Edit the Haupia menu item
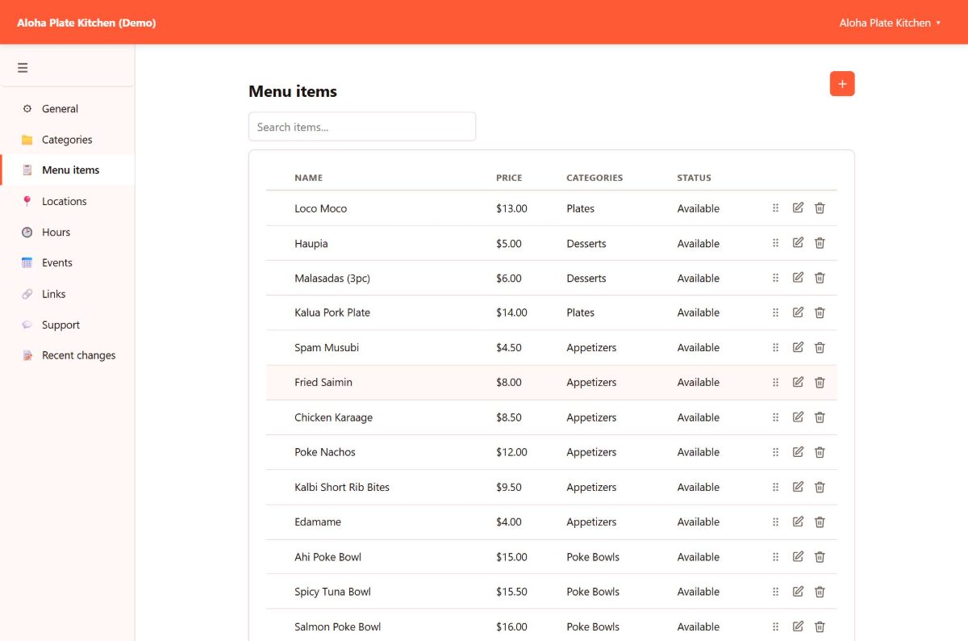This screenshot has height=641, width=968. point(798,243)
